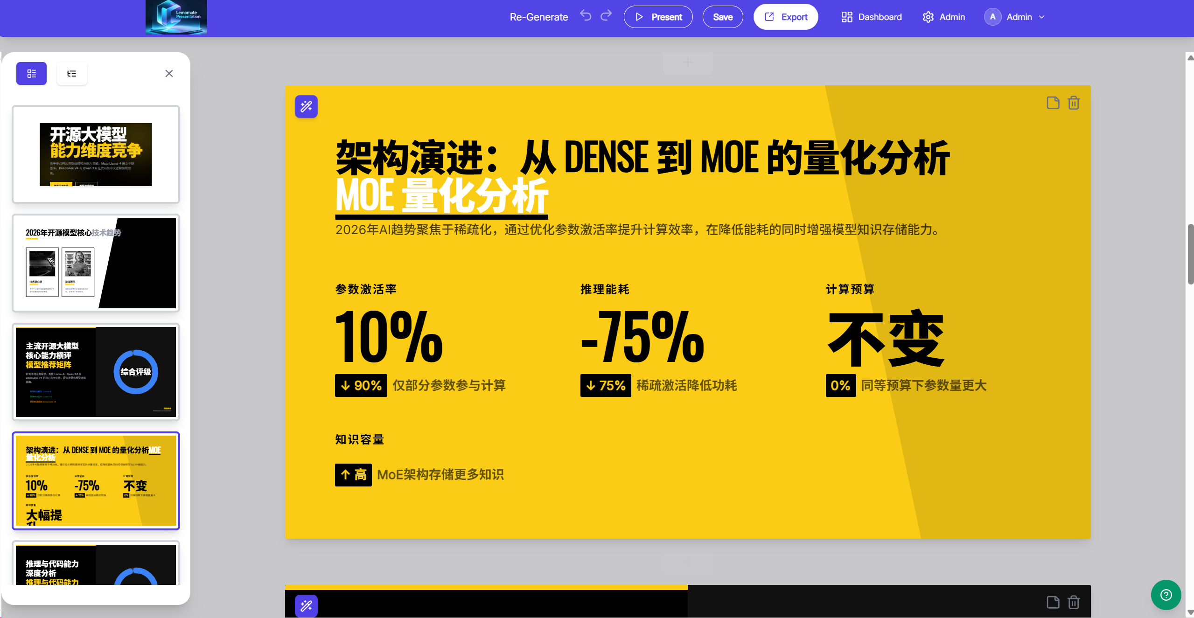Click the 知识容量 label
1194x618 pixels.
[x=360, y=439]
